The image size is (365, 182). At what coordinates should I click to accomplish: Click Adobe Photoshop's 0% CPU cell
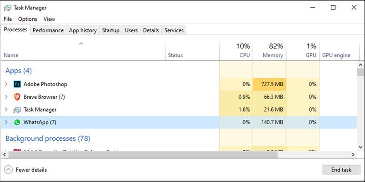236,84
